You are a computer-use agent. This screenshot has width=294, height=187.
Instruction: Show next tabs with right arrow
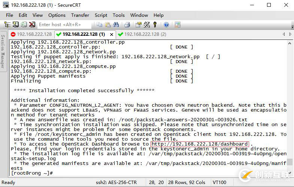(290, 34)
